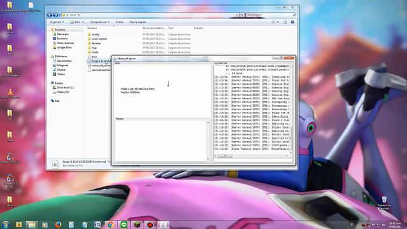407x229 pixels.
Task: Click the log vertical scrollbar thumb
Action: 291,137
